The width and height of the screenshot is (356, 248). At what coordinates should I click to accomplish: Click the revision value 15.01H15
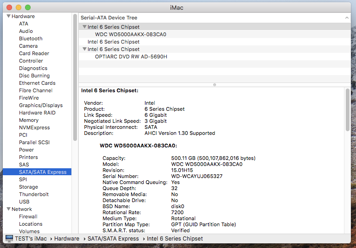pyautogui.click(x=182, y=170)
